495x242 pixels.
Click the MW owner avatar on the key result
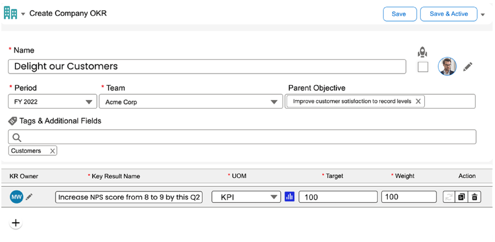point(16,197)
